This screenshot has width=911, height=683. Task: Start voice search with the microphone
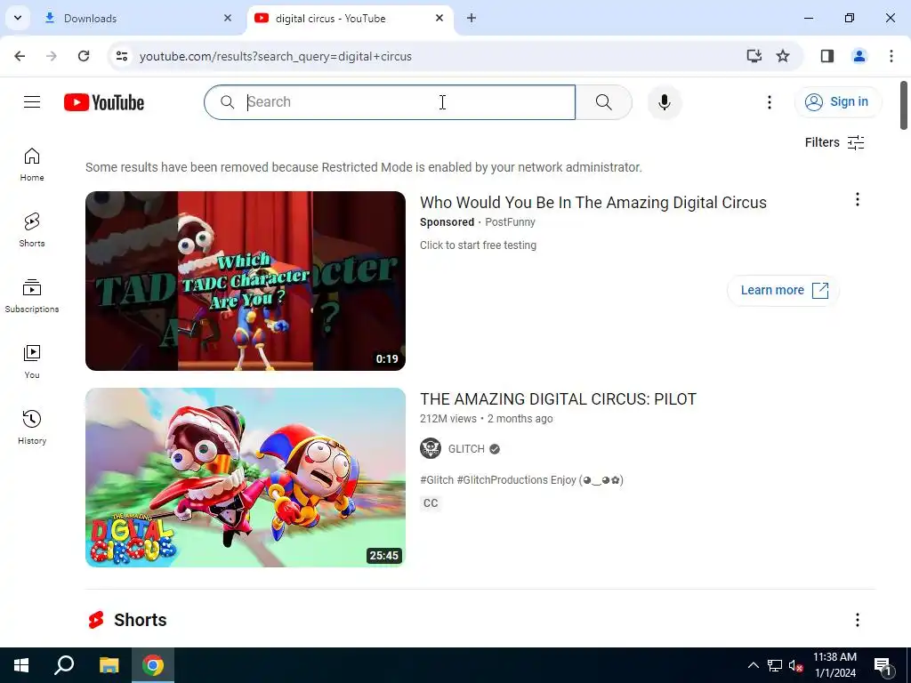(x=664, y=102)
